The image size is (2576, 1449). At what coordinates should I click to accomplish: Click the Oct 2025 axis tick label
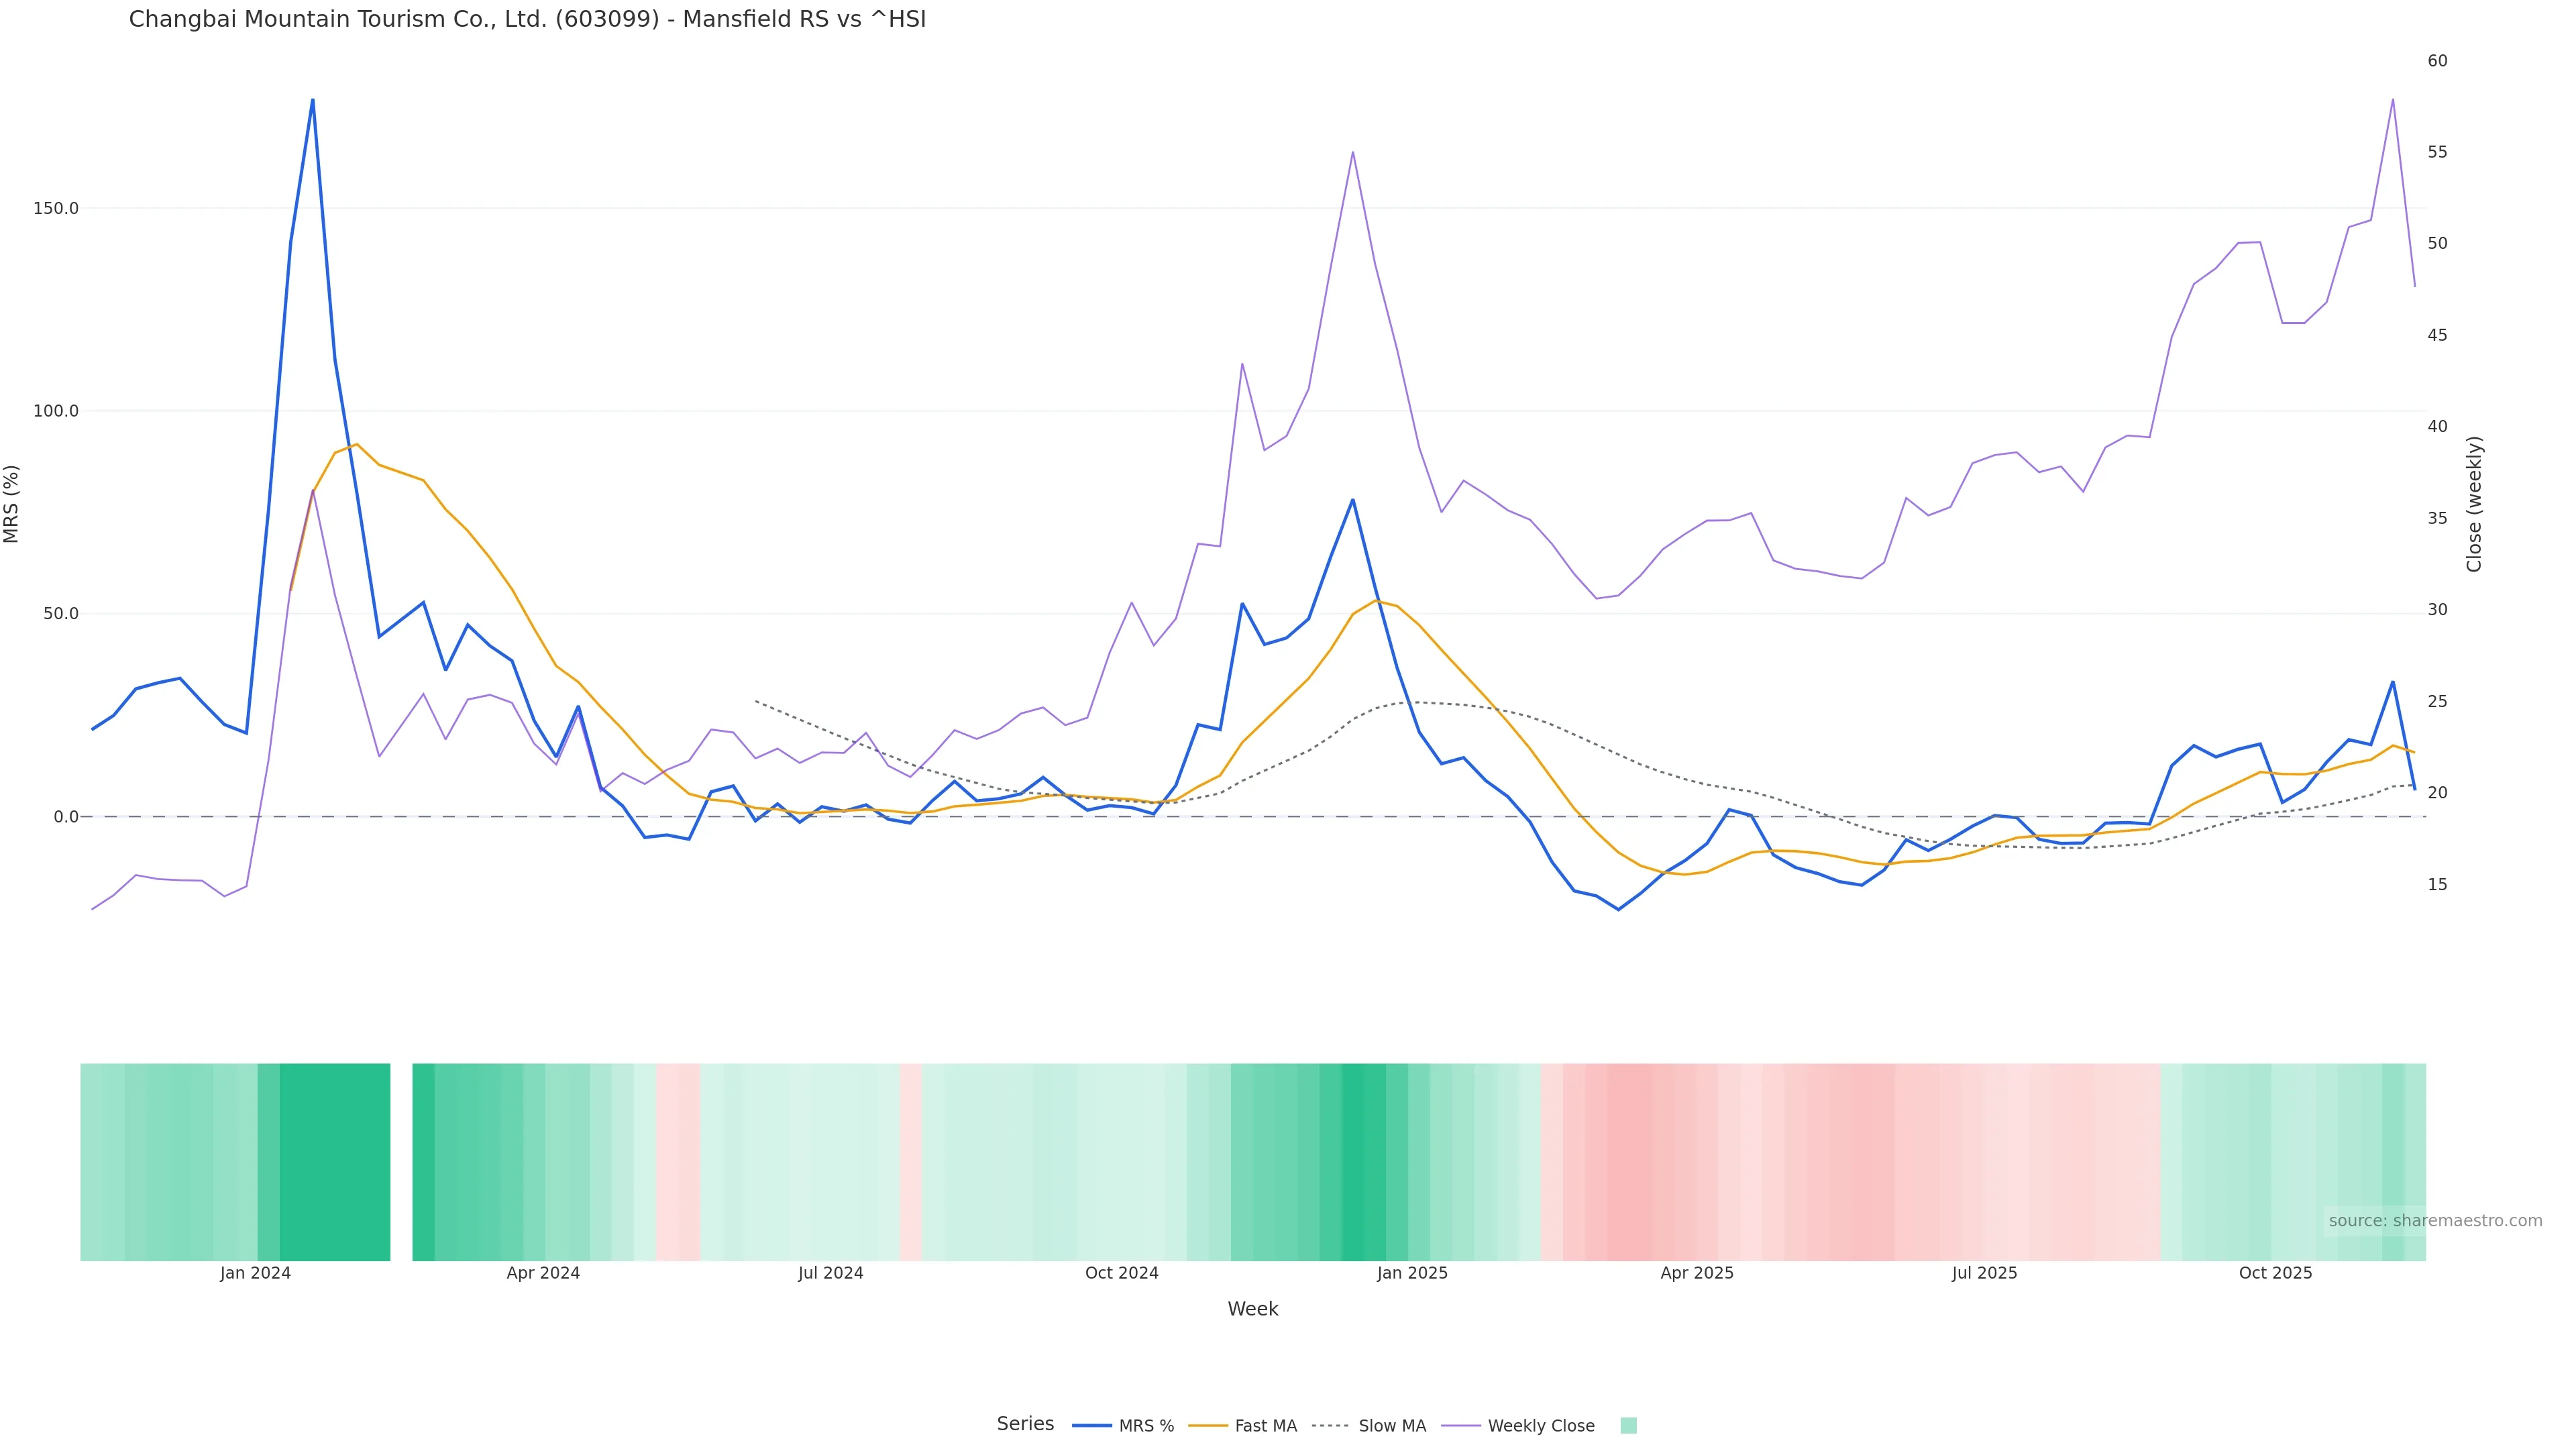pyautogui.click(x=2275, y=1273)
